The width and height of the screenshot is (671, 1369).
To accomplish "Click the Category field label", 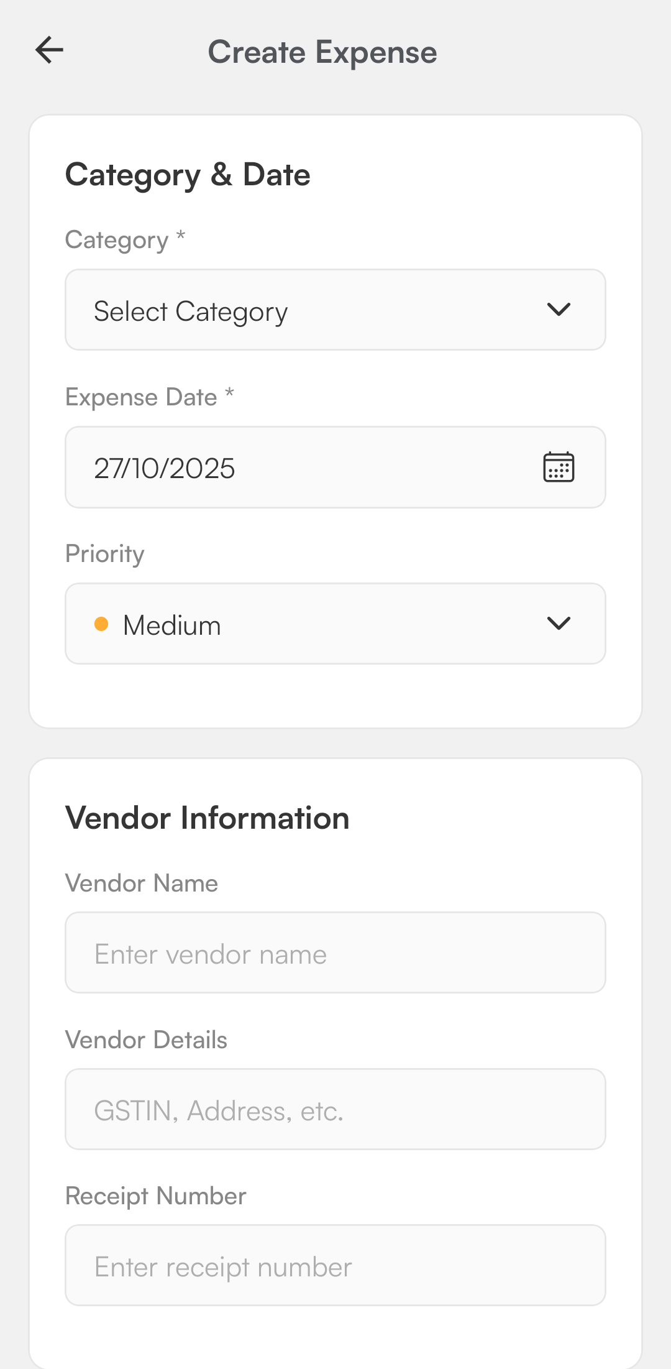I will coord(117,240).
